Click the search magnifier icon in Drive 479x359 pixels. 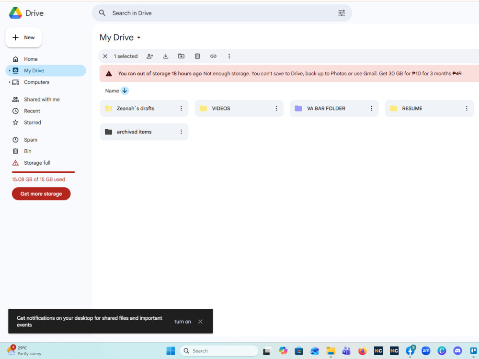[x=102, y=13]
